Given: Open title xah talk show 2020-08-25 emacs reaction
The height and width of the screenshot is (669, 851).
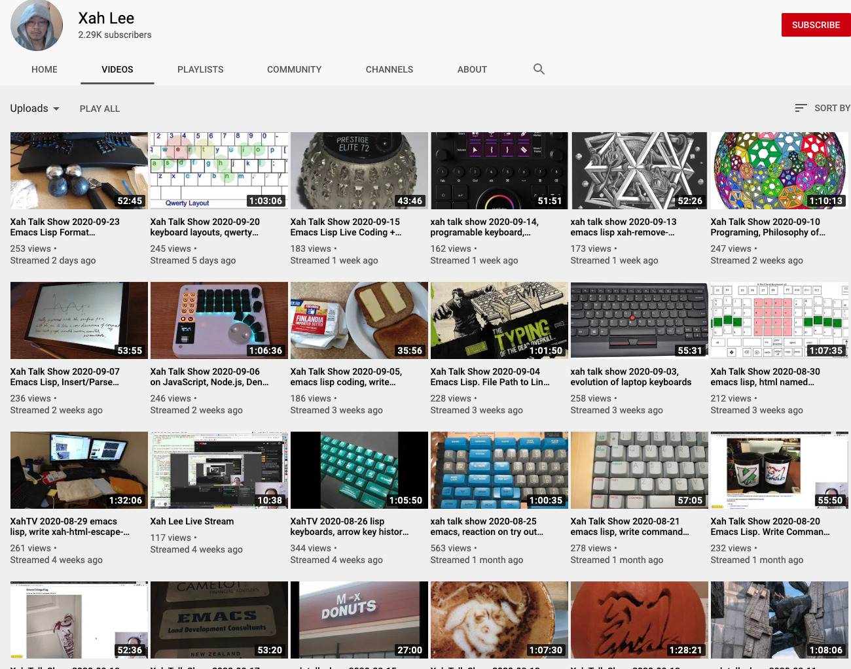Looking at the screenshot, I should click(487, 526).
